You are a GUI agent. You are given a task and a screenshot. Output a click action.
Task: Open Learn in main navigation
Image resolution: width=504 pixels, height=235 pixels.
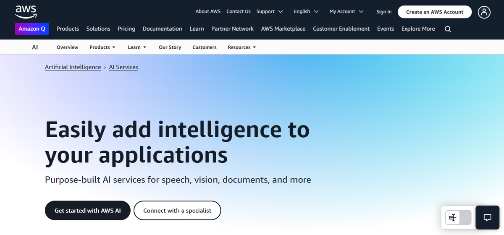point(197,29)
